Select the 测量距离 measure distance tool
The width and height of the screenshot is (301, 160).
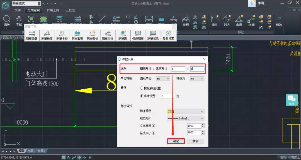(x=32, y=35)
